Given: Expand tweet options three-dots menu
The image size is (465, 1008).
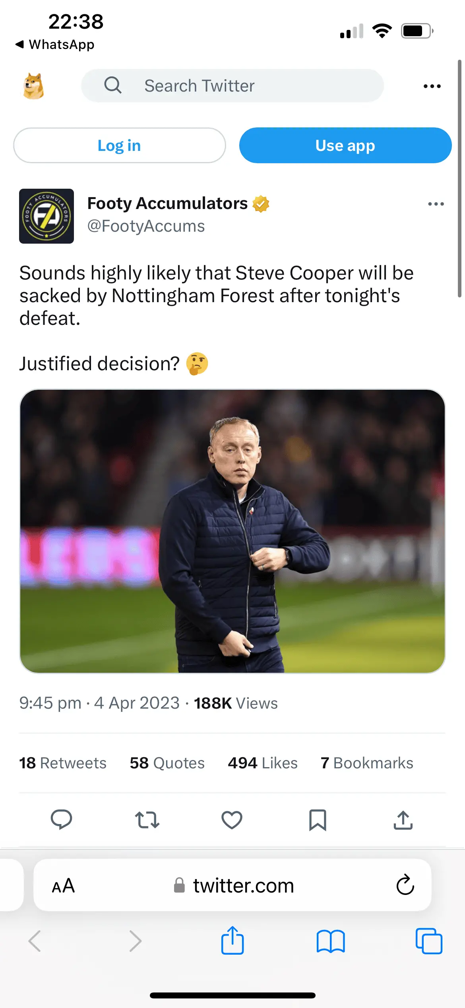Looking at the screenshot, I should point(436,204).
